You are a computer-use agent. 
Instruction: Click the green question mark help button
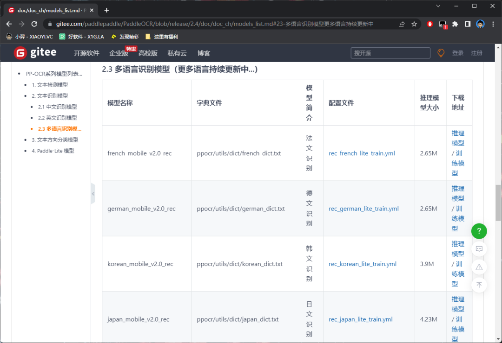[479, 231]
